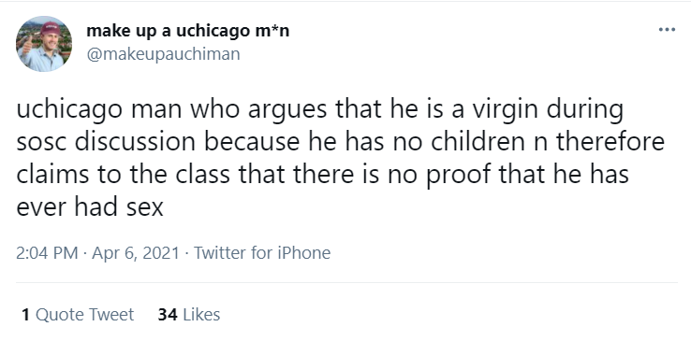This screenshot has width=691, height=341.
Task: Select the word 'therefore' in the tweet
Action: 610,142
